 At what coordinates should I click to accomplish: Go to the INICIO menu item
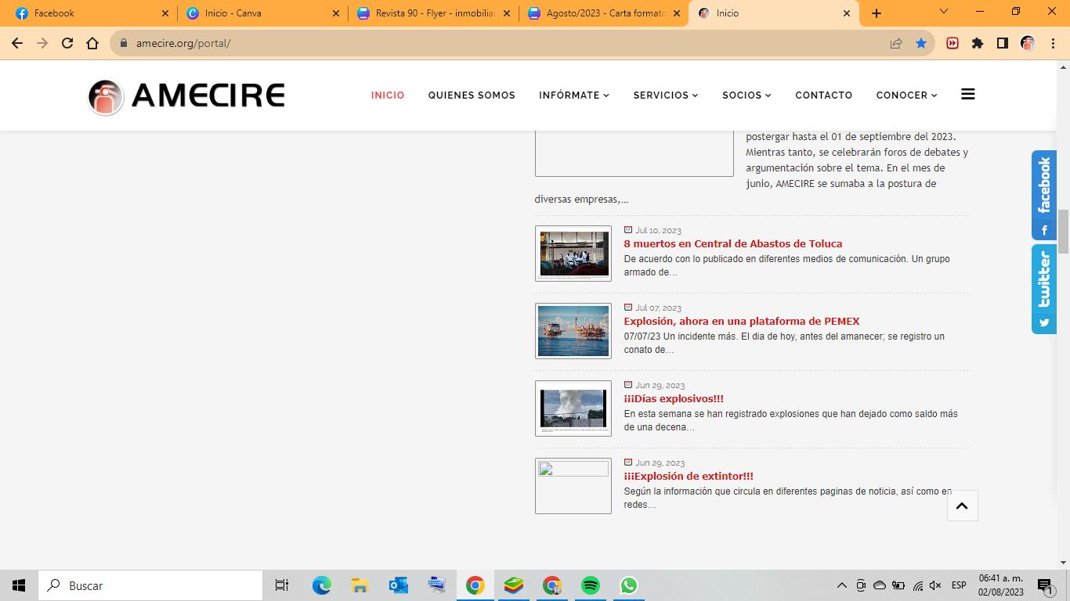[x=388, y=95]
